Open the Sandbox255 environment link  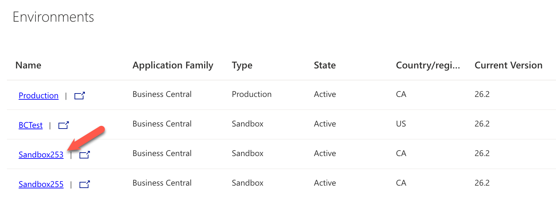(x=41, y=184)
